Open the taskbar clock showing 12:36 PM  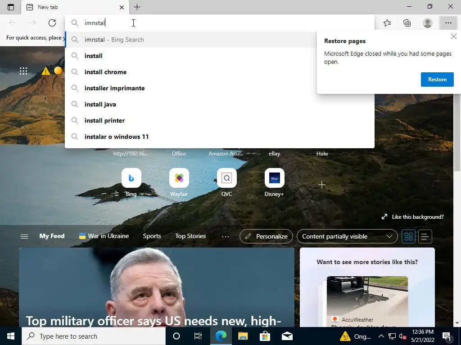[422, 336]
